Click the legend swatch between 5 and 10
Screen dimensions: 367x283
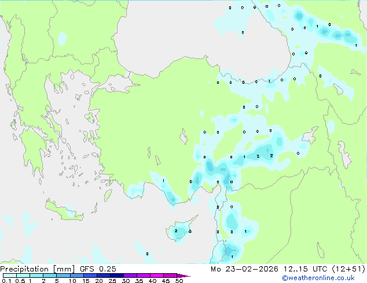click(64, 276)
